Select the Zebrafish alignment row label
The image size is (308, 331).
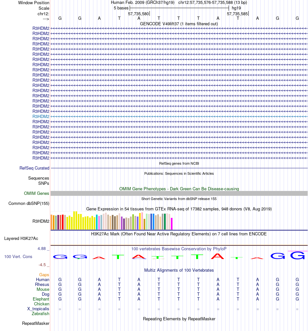point(41,313)
